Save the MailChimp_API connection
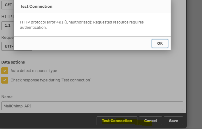 173,121
